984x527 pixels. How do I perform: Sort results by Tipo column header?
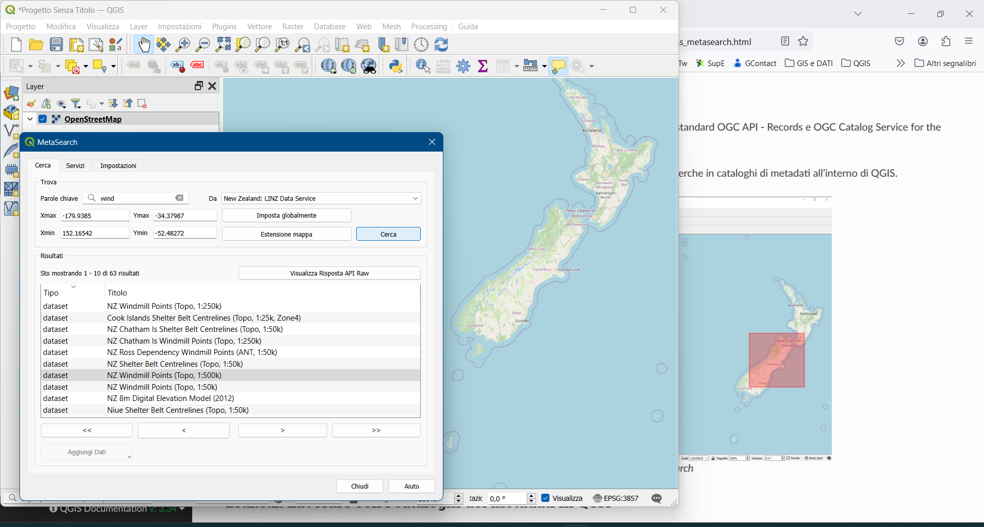73,292
